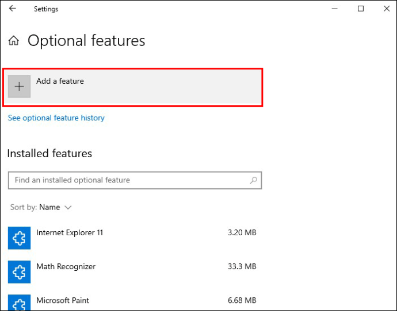Click the plus icon to add feature
Image resolution: width=397 pixels, height=311 pixels.
point(20,87)
